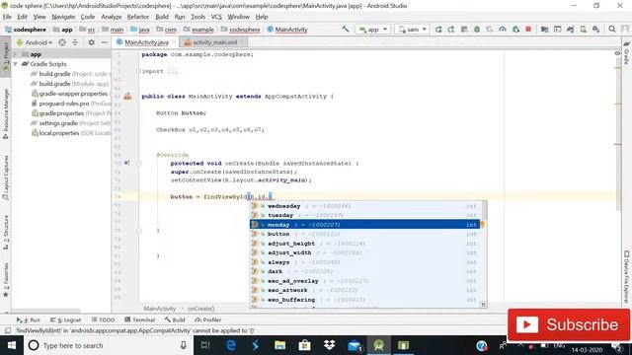Open the Build tool window button
The height and width of the screenshot is (355, 632).
point(175,319)
